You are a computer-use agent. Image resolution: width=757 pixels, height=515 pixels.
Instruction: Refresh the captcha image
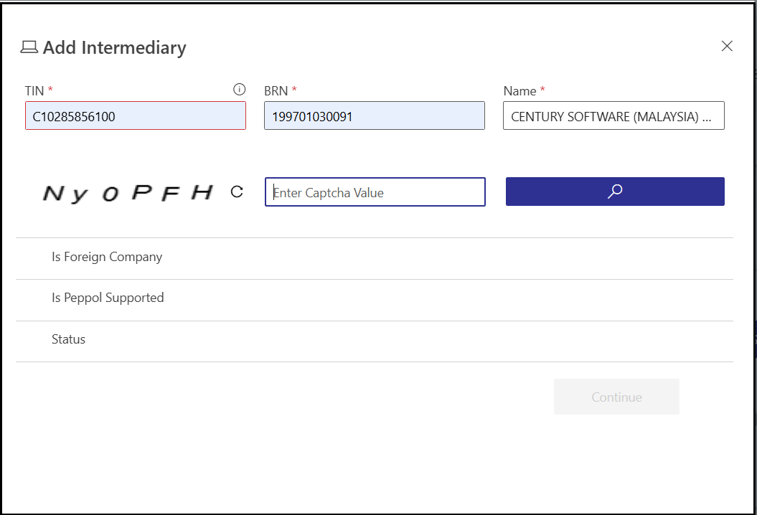click(x=237, y=192)
